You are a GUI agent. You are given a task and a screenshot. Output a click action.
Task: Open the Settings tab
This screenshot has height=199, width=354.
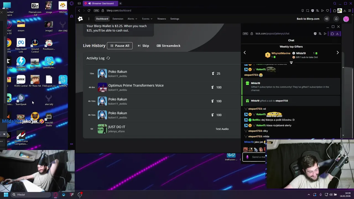point(175,19)
